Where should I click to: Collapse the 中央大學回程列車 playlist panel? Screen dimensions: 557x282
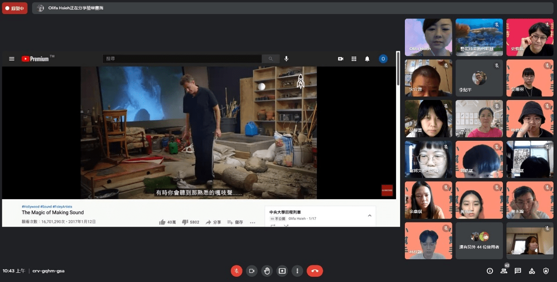tap(369, 215)
